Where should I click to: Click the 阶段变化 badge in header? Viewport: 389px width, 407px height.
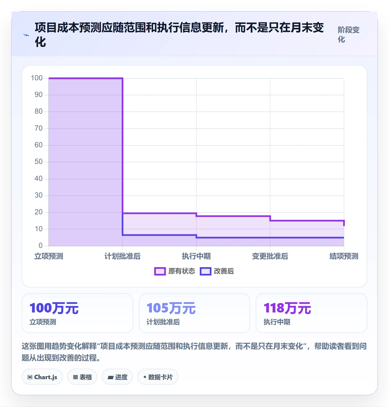(349, 35)
